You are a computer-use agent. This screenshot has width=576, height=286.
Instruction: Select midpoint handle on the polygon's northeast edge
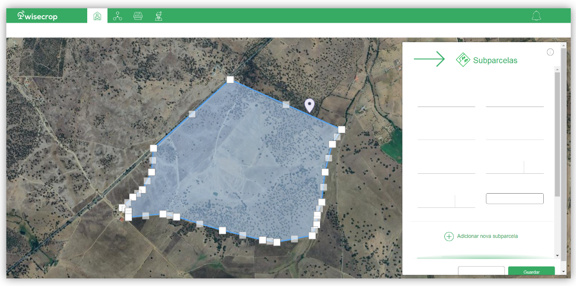point(286,105)
